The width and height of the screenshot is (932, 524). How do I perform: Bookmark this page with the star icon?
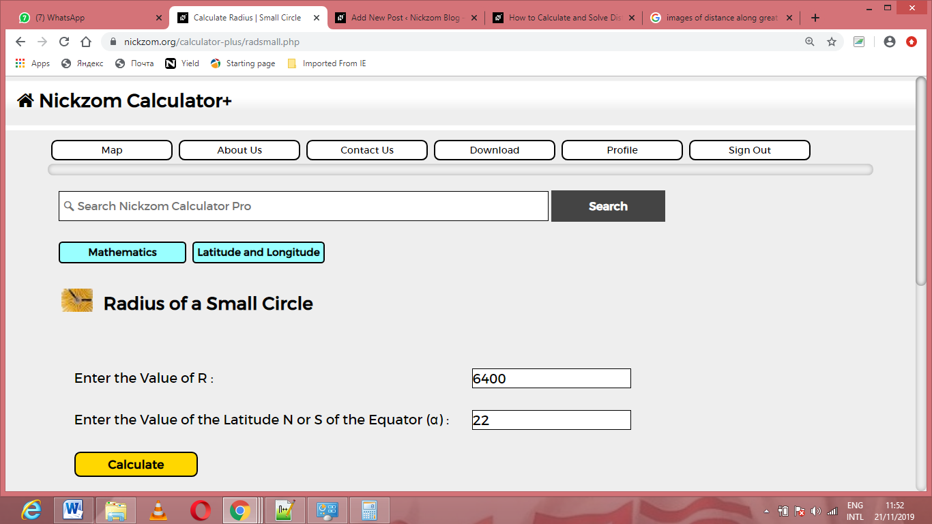coord(832,42)
